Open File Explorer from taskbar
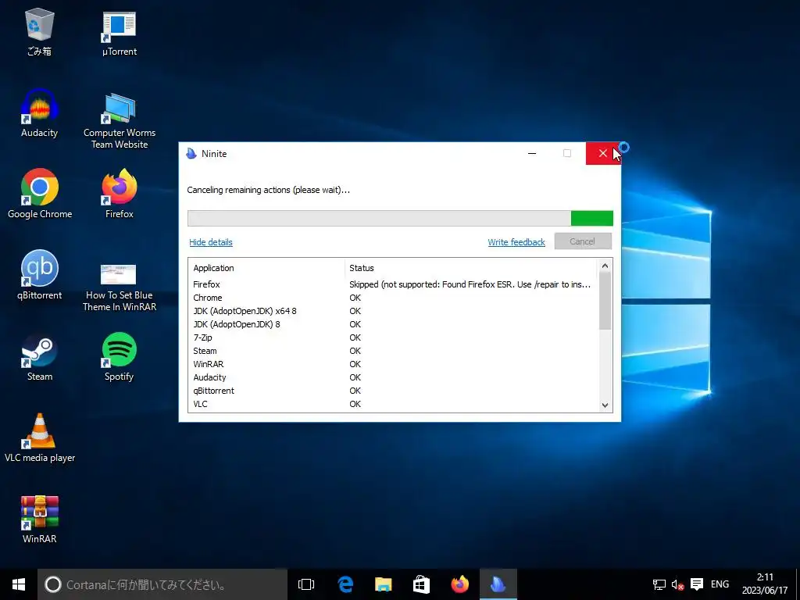The height and width of the screenshot is (600, 800). coord(383,584)
